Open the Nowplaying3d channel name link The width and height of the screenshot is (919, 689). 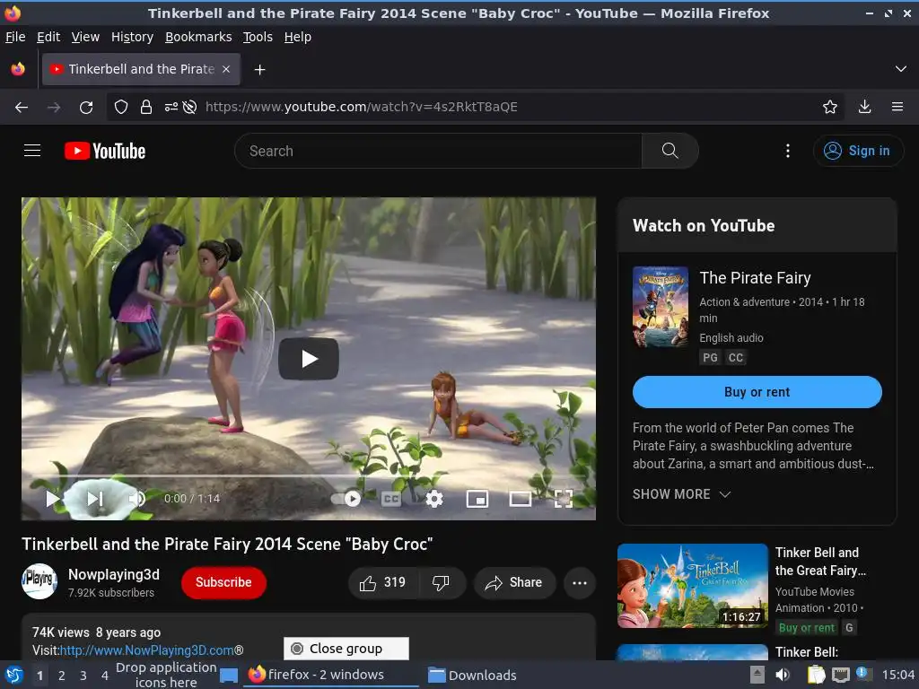114,574
